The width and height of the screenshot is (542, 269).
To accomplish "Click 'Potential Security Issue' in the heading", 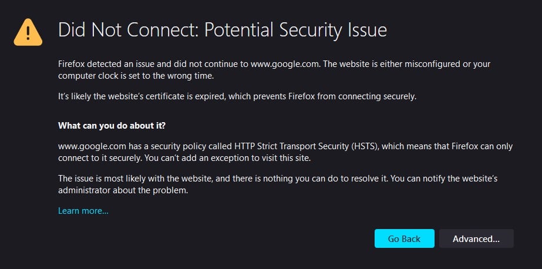I will [295, 29].
